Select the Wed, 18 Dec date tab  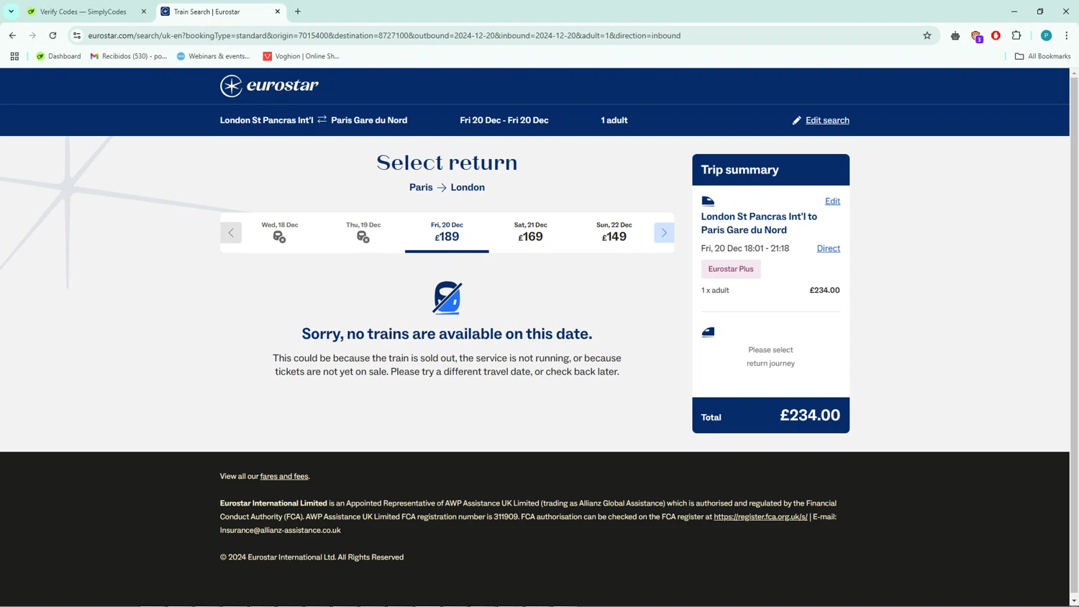pos(280,232)
